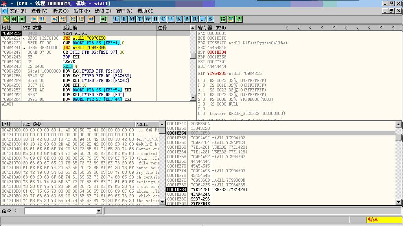Open Appearance options colored grid icon
403x226 pixels.
click(x=231, y=19)
